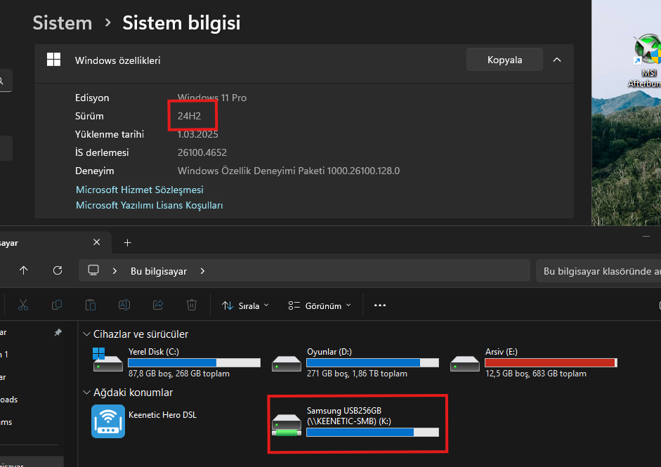This screenshot has height=467, width=661.
Task: Refresh the Bu bilgisayar folder view
Action: [x=58, y=270]
